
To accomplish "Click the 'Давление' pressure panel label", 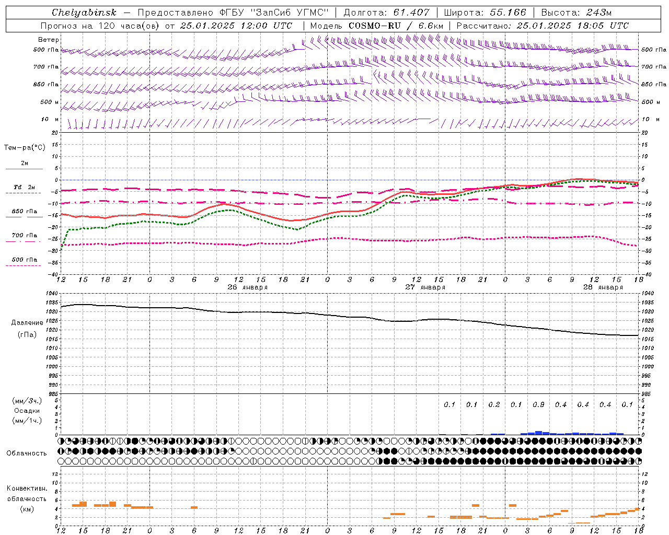I will [x=27, y=323].
